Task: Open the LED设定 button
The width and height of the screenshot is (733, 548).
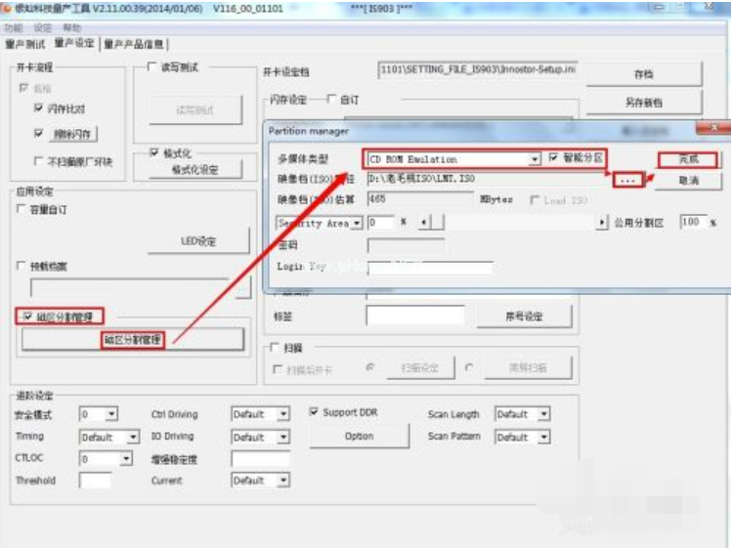Action: [x=198, y=241]
